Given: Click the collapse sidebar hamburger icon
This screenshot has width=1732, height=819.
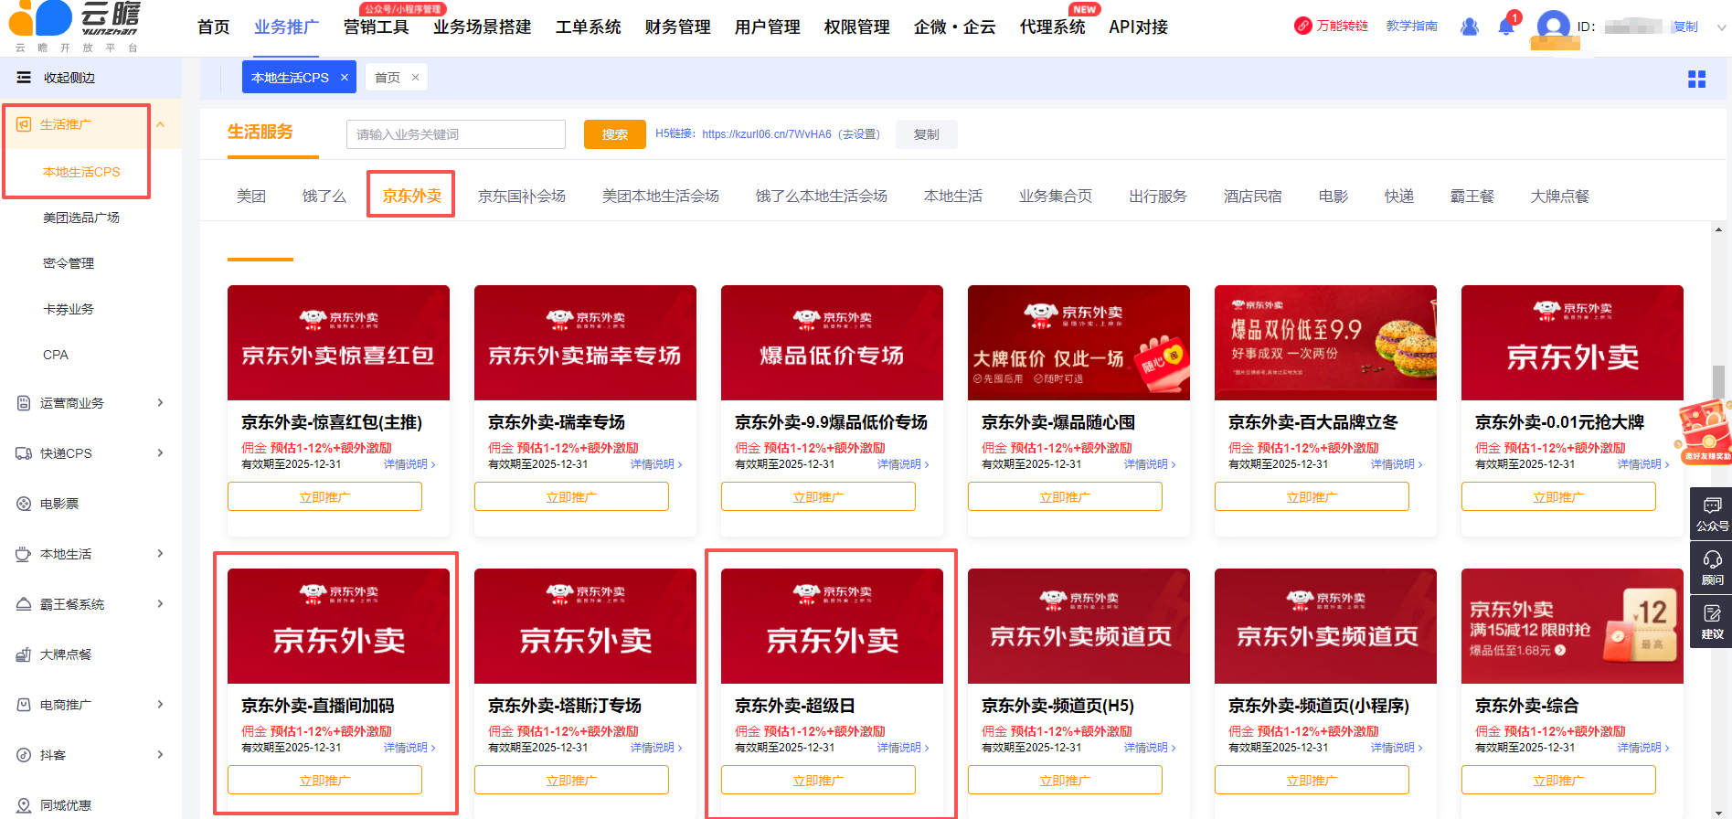Looking at the screenshot, I should click(24, 78).
